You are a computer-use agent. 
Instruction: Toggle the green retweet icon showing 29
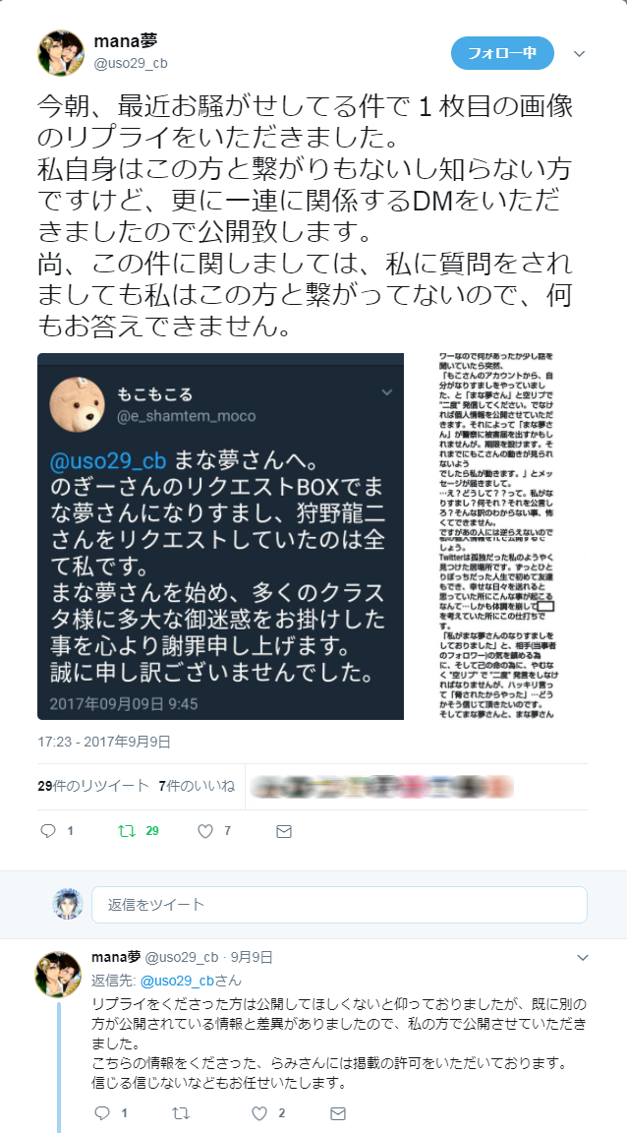[x=127, y=831]
